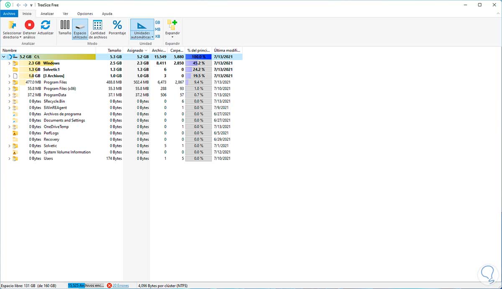Sort by Última modificación column header
The height and width of the screenshot is (289, 502).
coord(228,50)
